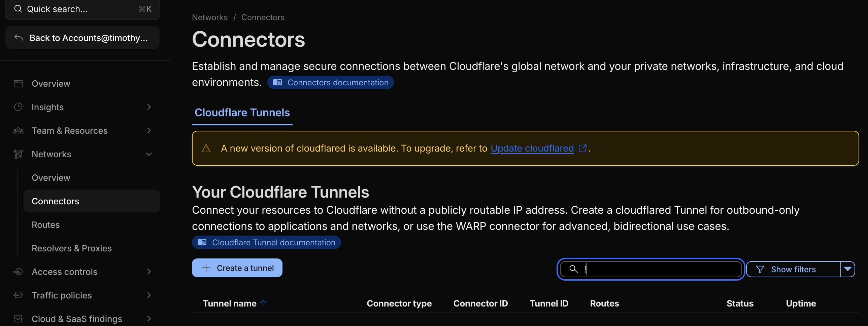Screen dimensions: 868x326
Task: Focus the tunnel search input field
Action: pos(657,269)
